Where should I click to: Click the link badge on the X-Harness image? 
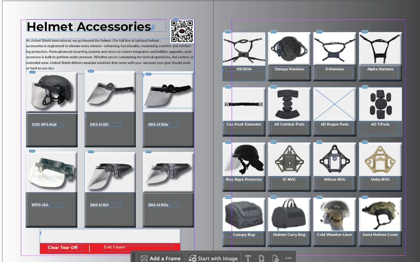(319, 32)
